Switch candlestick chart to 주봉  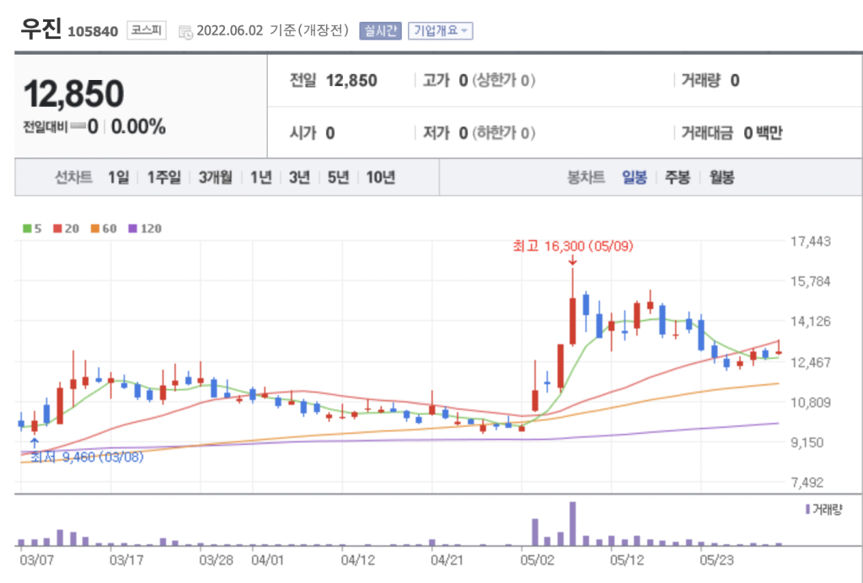coord(678,178)
